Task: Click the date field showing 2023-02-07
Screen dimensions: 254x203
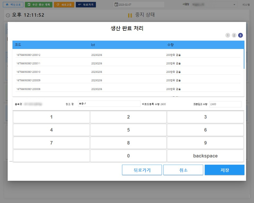Action: point(139,4)
